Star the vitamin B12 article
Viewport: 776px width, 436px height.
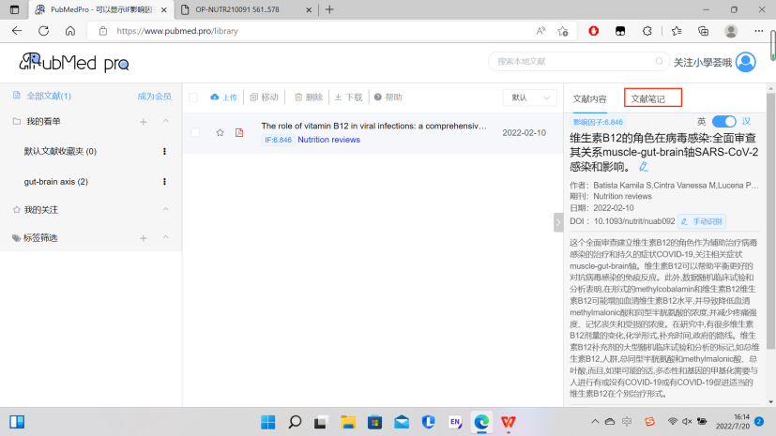[221, 132]
